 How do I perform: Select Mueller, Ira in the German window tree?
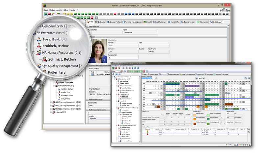coord(65,92)
